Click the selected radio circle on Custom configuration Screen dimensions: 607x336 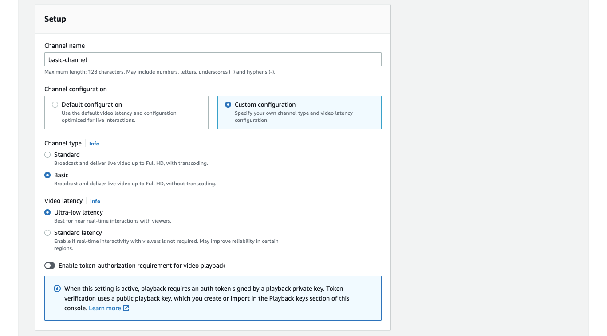click(228, 105)
